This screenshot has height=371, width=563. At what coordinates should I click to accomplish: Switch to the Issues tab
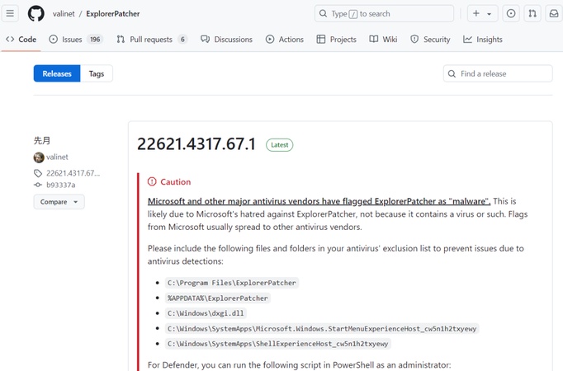[x=76, y=40]
